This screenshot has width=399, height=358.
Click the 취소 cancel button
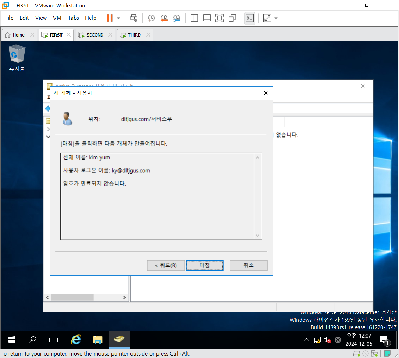click(x=248, y=265)
